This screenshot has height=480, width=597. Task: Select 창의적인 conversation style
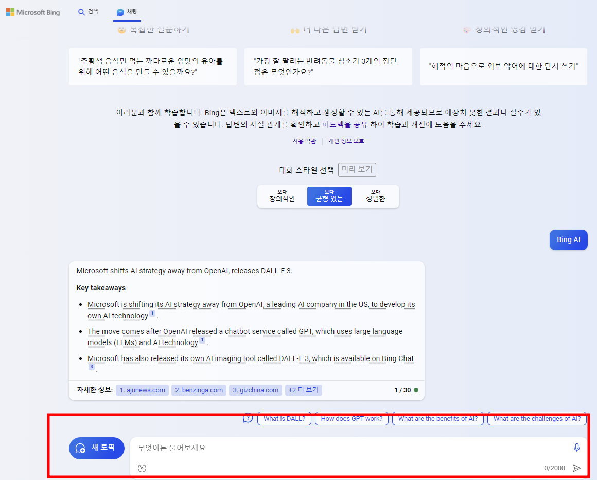click(x=282, y=196)
